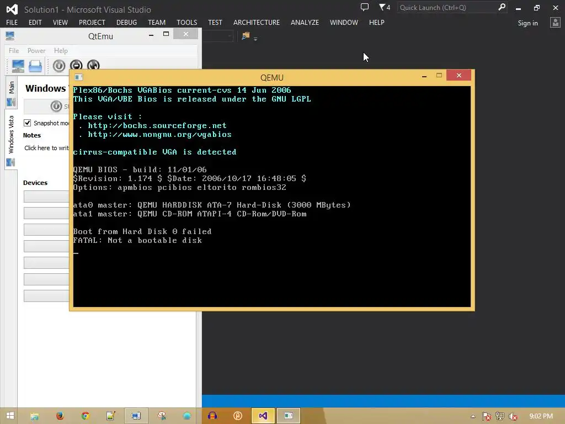Click the account avatar icon beside Sign in

click(555, 23)
